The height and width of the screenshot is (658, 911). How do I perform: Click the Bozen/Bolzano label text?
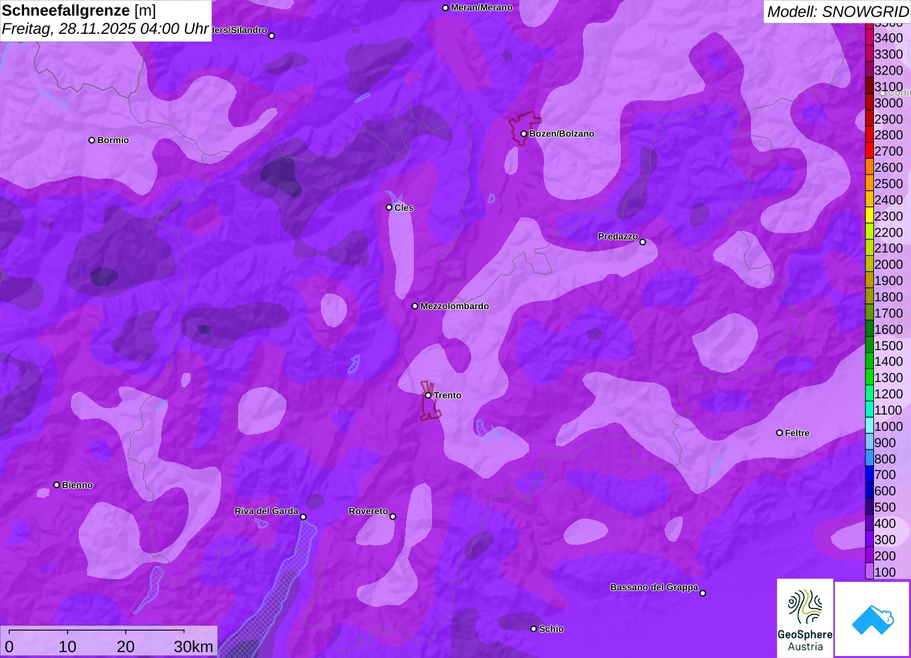[x=562, y=133]
